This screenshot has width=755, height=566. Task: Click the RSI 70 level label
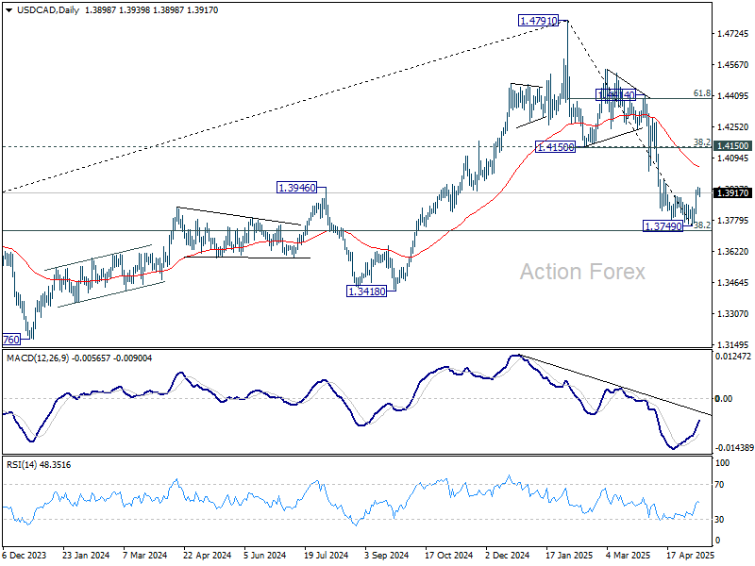point(719,485)
